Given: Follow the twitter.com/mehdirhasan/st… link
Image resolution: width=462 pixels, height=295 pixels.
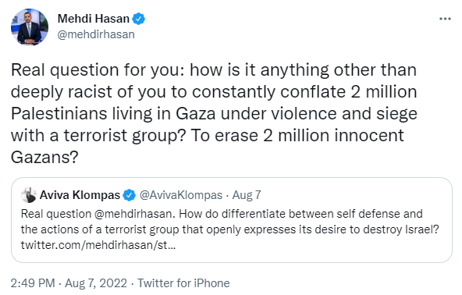Looking at the screenshot, I should [98, 245].
